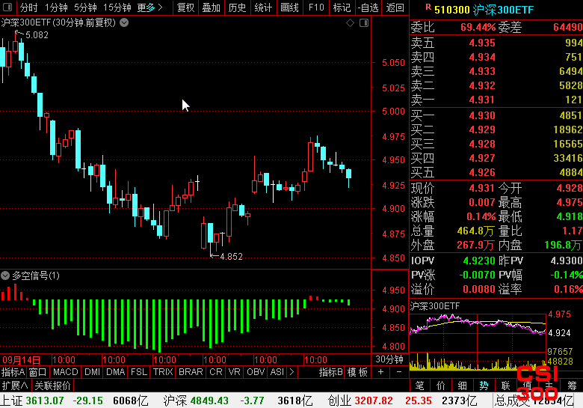Select the 价 price tab
The width and height of the screenshot is (583, 408).
click(x=441, y=386)
